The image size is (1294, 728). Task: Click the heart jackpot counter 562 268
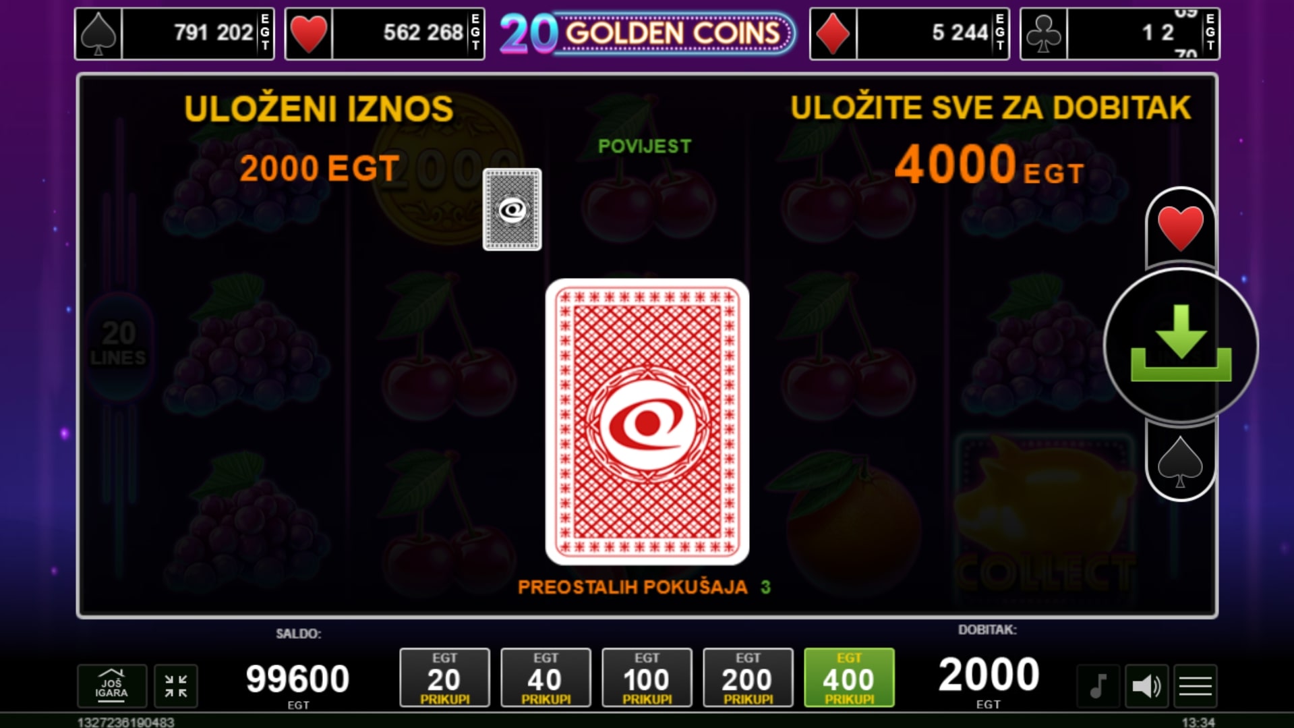point(384,33)
